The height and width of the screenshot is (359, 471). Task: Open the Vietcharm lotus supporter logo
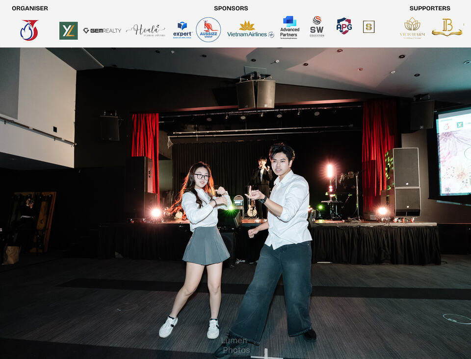(413, 28)
